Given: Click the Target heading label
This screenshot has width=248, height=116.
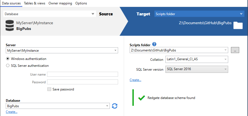Looking at the screenshot, I should tap(143, 14).
